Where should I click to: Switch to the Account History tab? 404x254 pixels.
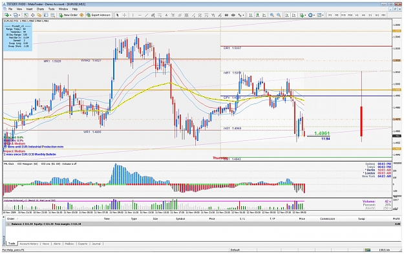point(29,244)
